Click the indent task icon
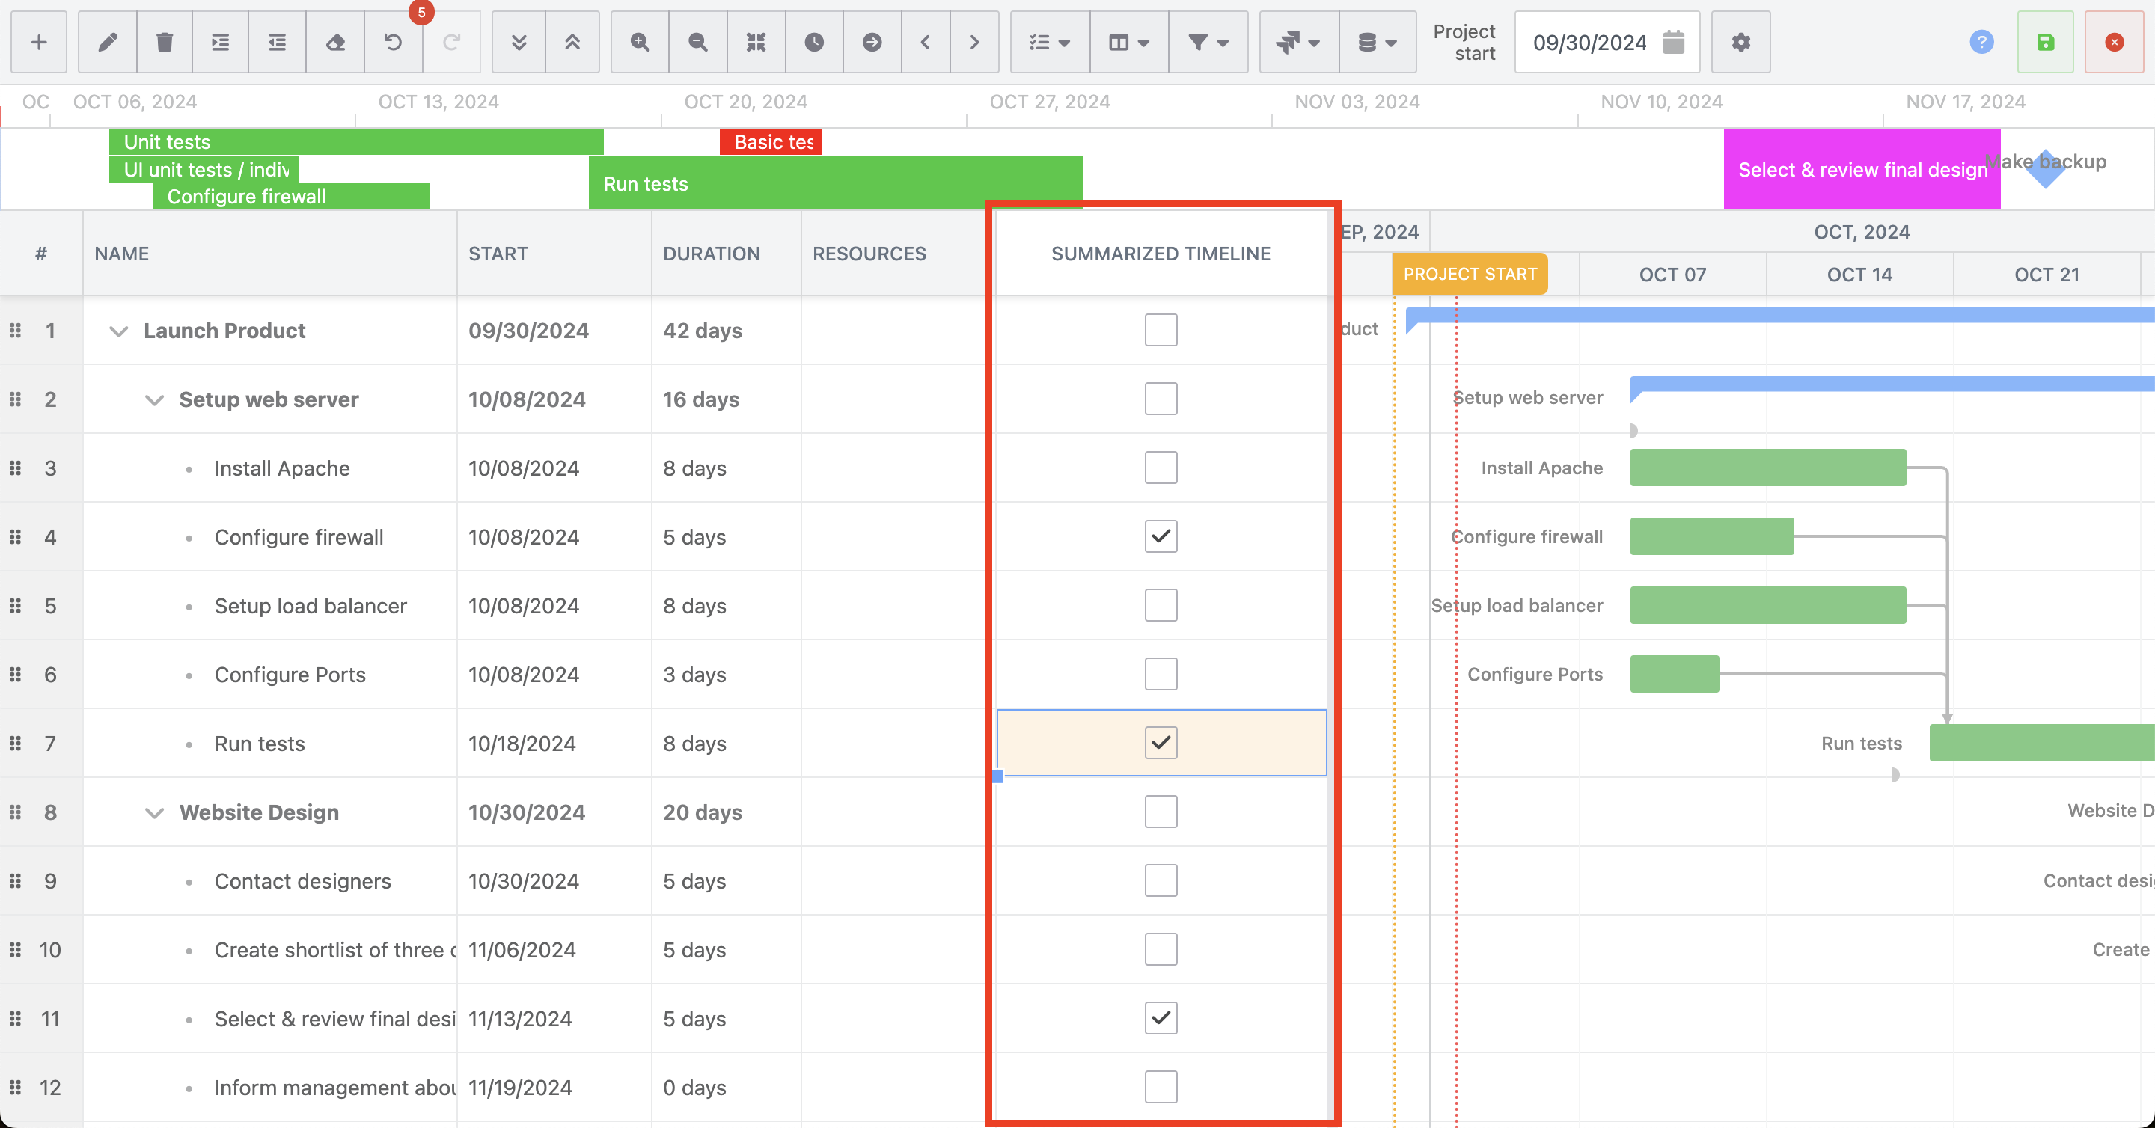The image size is (2155, 1128). 219,43
